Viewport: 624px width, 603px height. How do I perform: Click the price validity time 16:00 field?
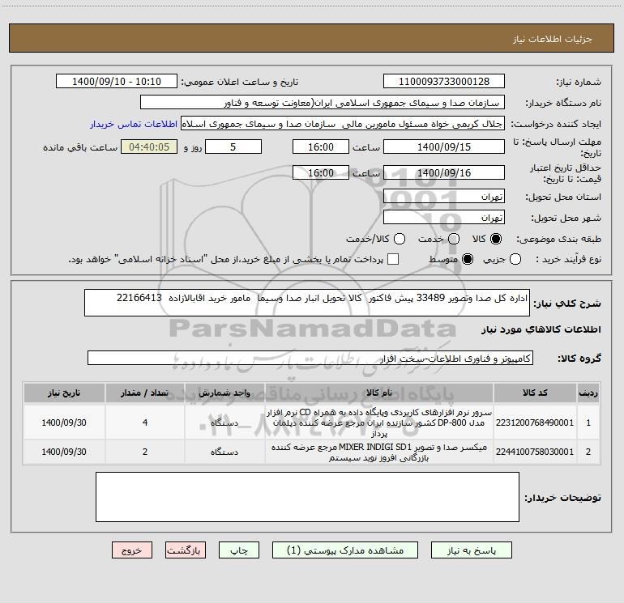(x=321, y=172)
